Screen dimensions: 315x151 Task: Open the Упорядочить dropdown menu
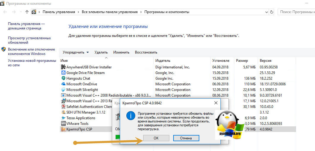click(x=76, y=52)
